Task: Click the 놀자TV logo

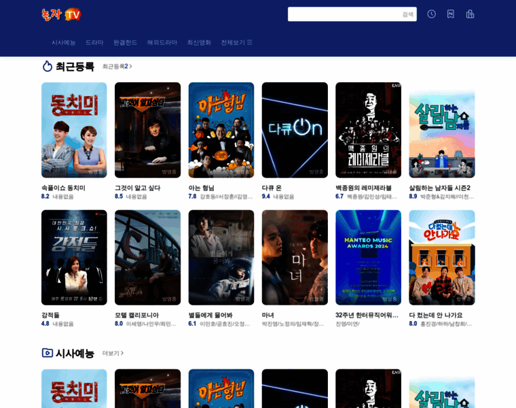Action: (x=61, y=14)
